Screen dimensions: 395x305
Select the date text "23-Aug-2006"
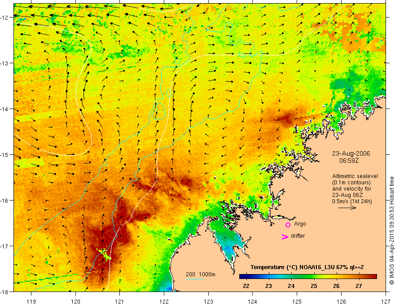[351, 153]
